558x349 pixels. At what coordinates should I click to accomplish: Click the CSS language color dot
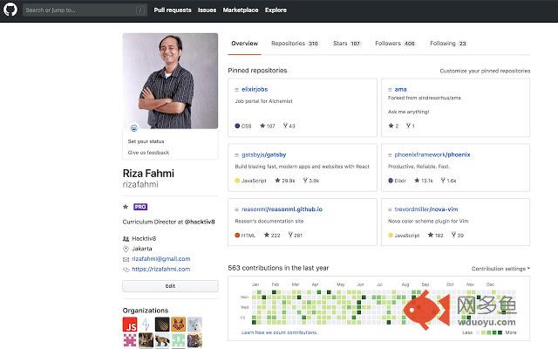237,126
